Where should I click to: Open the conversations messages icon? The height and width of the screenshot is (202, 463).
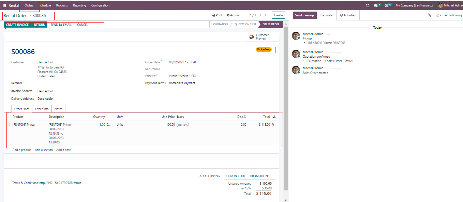[376, 5]
